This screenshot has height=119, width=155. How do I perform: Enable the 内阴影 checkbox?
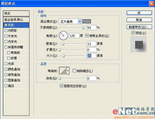pos(6,30)
